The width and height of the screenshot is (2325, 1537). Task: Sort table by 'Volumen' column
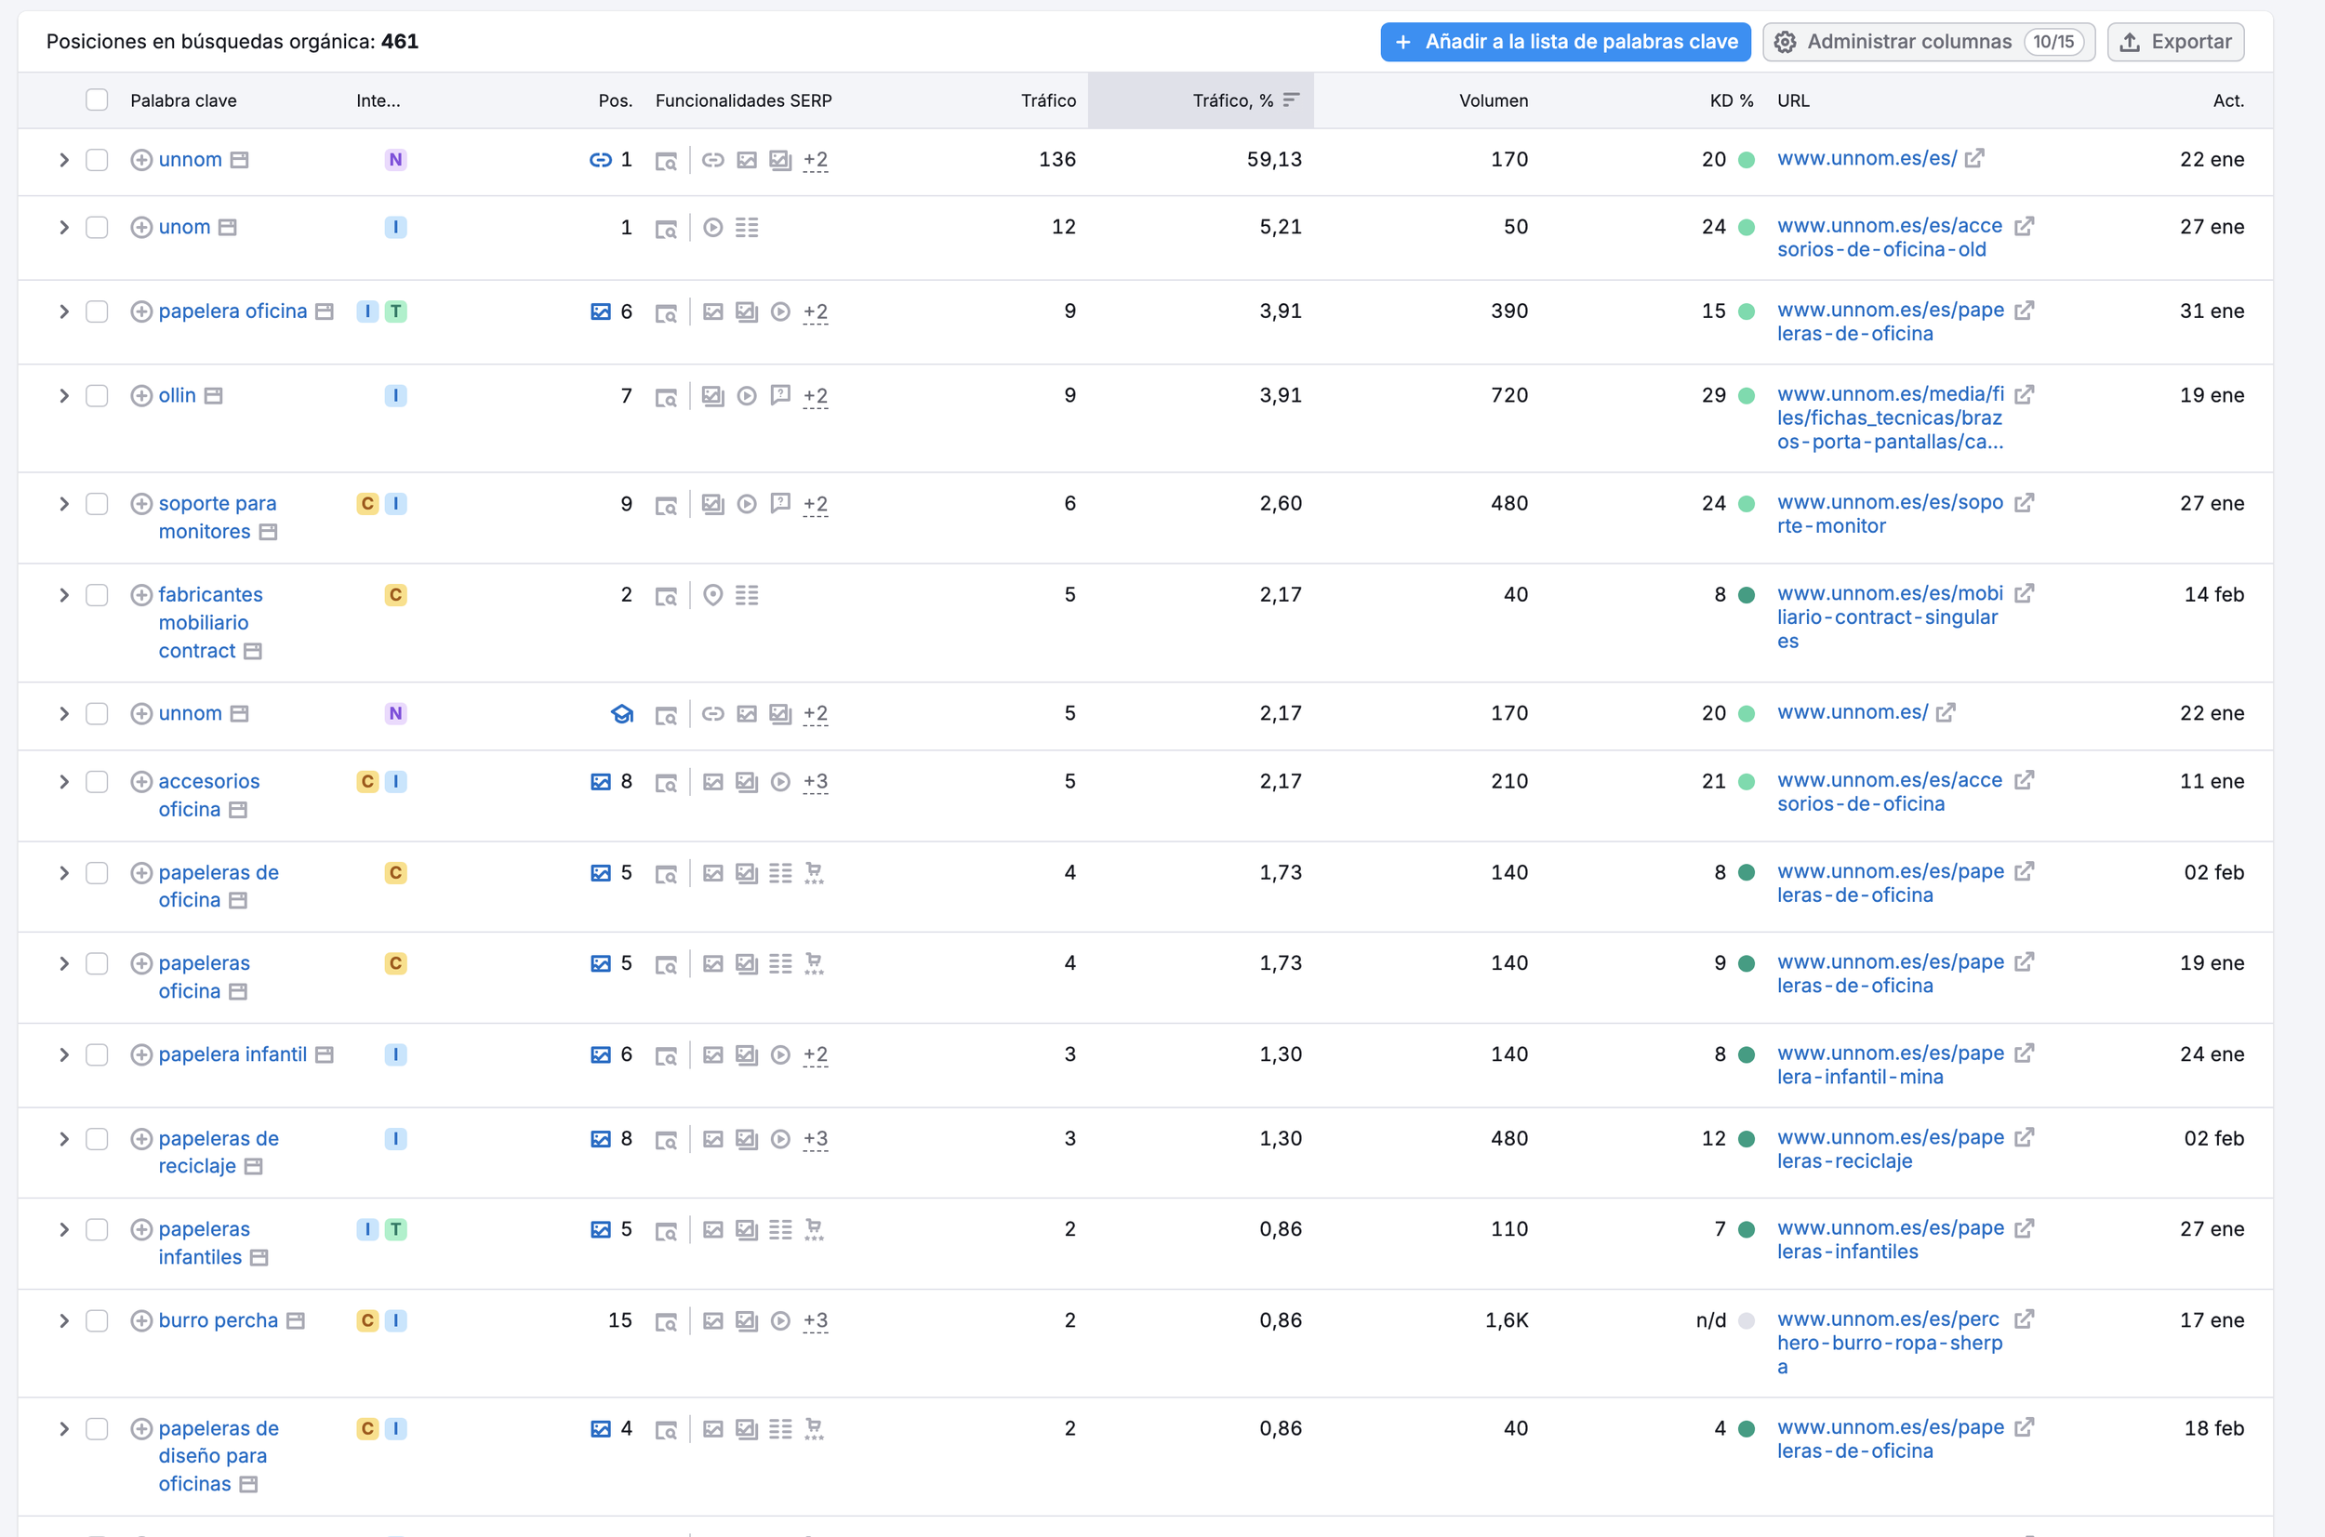click(x=1493, y=100)
